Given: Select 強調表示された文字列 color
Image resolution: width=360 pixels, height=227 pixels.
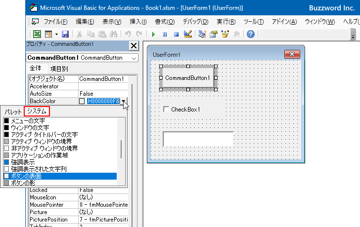Looking at the screenshot, I should point(60,169).
